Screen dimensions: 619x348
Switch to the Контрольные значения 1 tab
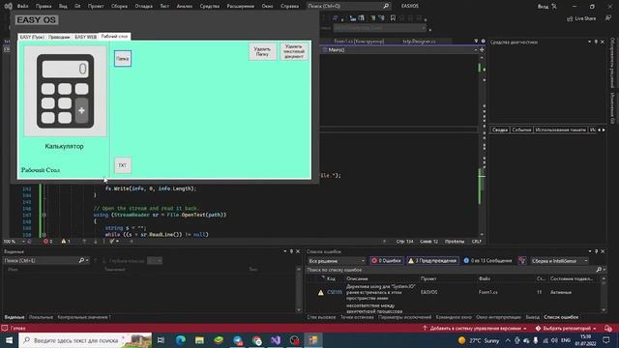point(84,317)
